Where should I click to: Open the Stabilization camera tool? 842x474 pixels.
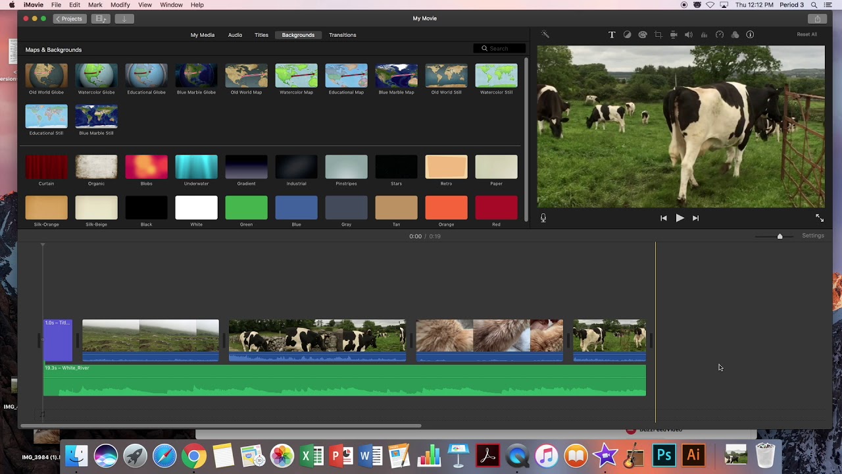pyautogui.click(x=674, y=35)
